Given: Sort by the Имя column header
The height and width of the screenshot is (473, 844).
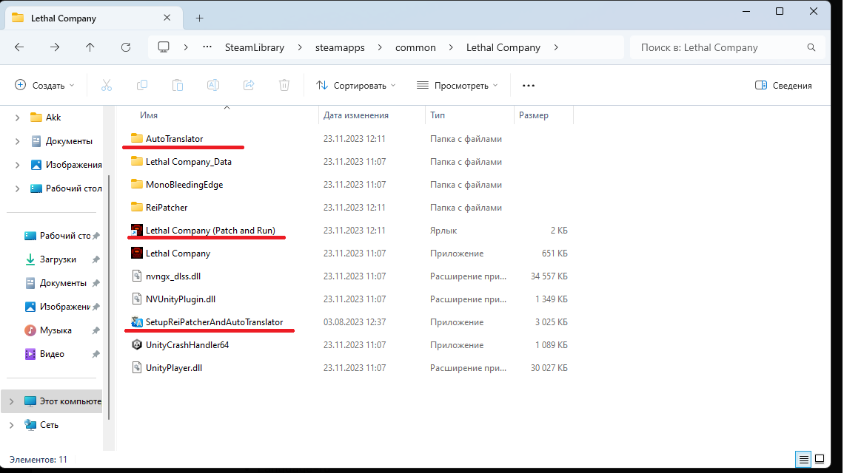Looking at the screenshot, I should click(149, 115).
